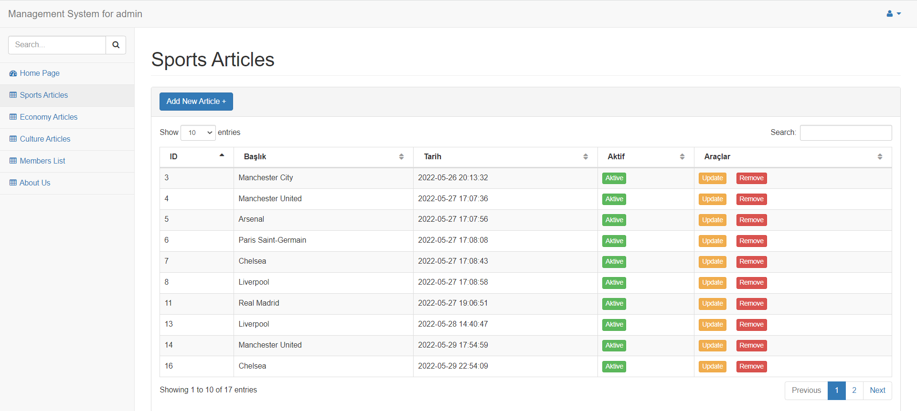Click the Sports Articles table icon
917x411 pixels.
pyautogui.click(x=13, y=95)
